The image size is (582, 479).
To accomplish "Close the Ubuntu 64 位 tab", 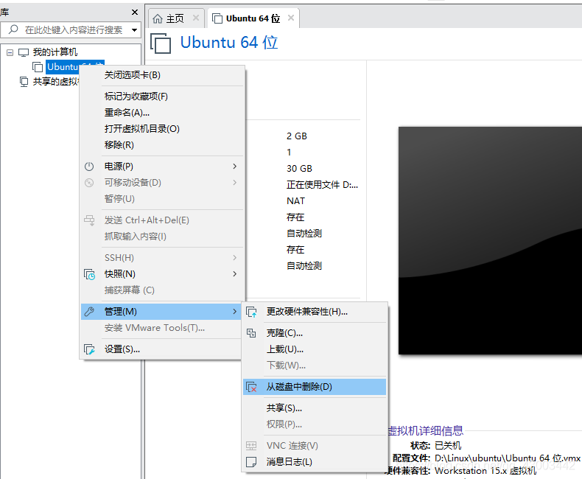I will 291,18.
